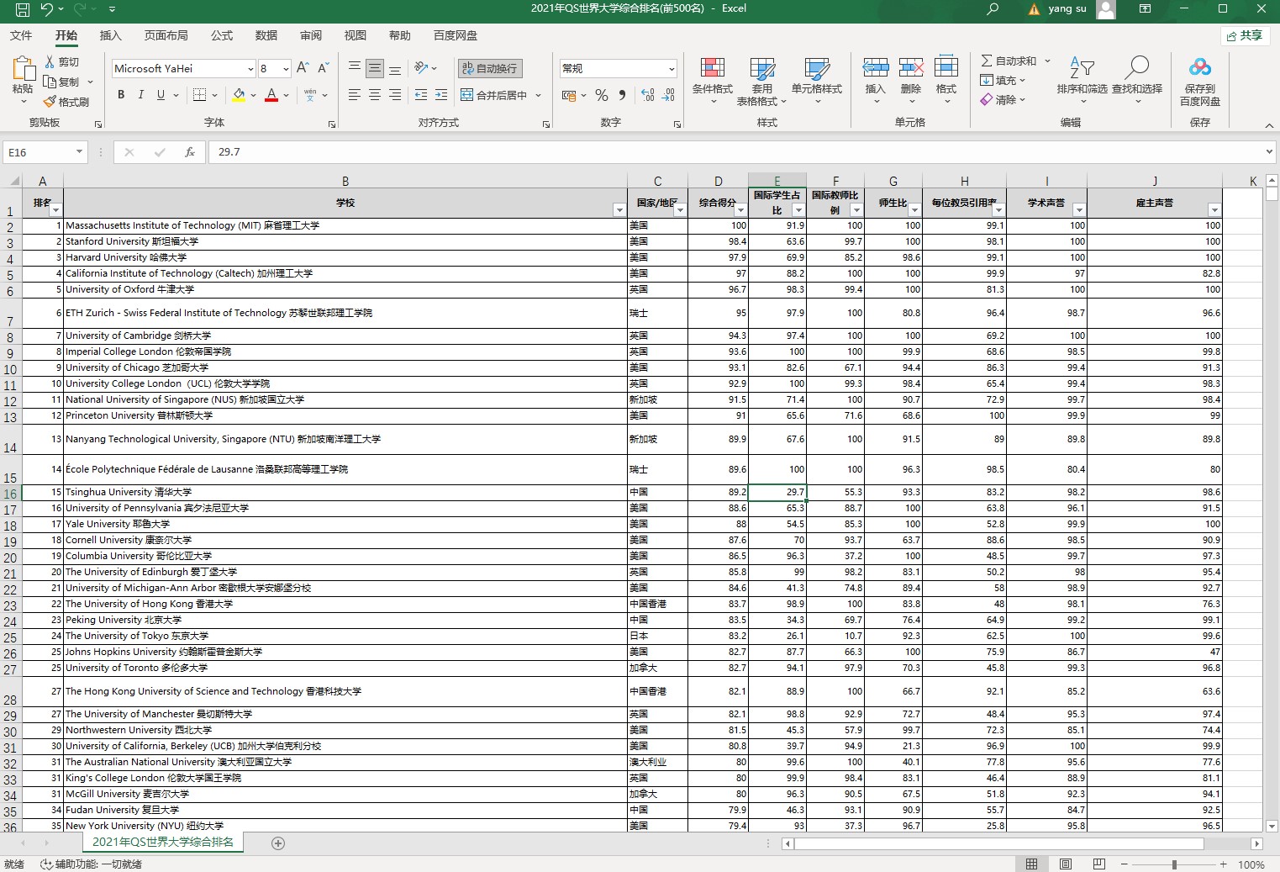Click the Name Box showing E16
This screenshot has height=872, width=1280.
(39, 152)
